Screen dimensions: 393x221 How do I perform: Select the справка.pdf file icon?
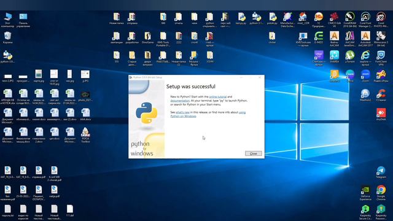[39, 172]
